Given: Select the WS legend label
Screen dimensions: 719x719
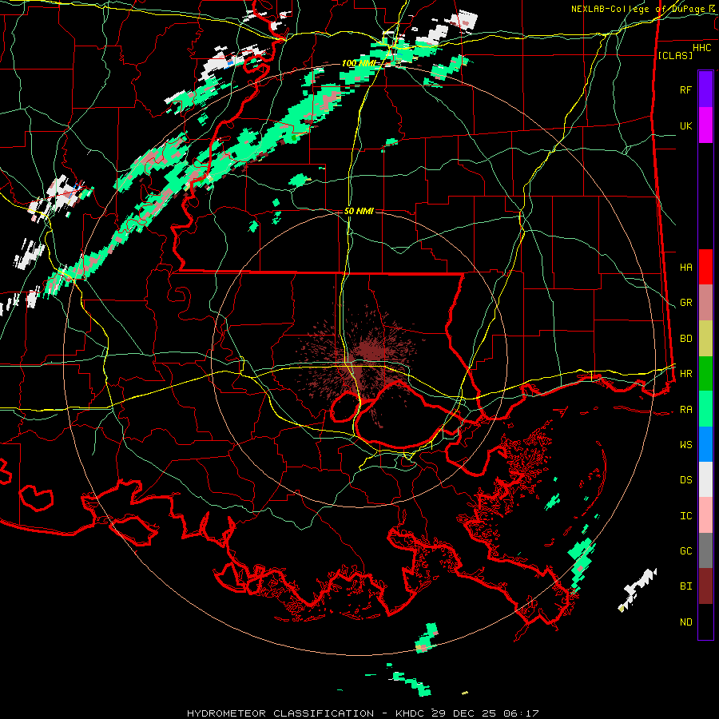Looking at the screenshot, I should [x=685, y=445].
